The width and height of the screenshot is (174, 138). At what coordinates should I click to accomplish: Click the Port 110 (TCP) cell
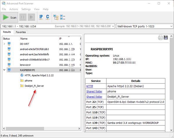(96, 112)
